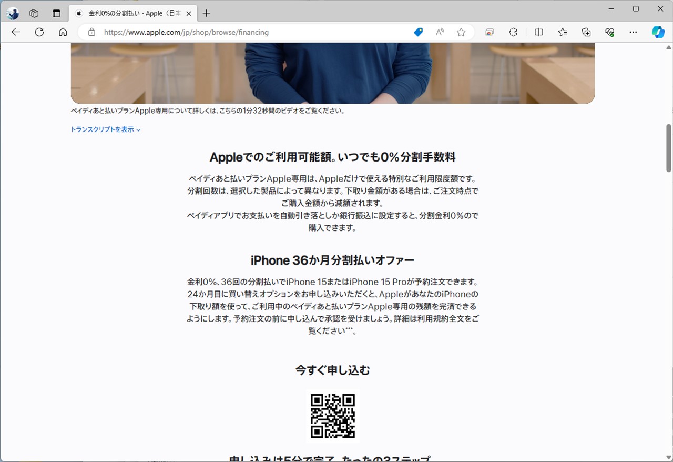The height and width of the screenshot is (462, 673).
Task: Add this page to favorites with the star
Action: pos(461,32)
